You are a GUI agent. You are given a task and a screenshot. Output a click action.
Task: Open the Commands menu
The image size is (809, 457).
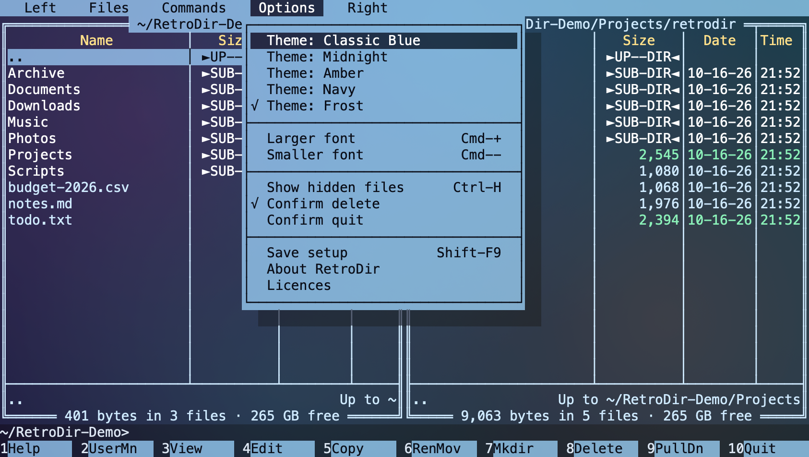pos(194,8)
